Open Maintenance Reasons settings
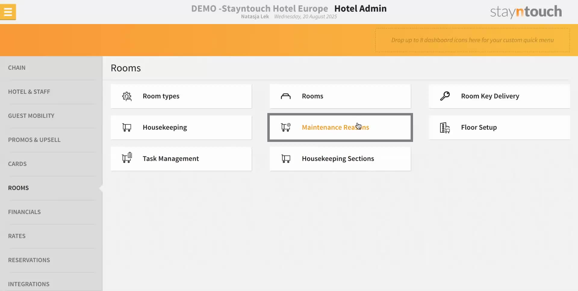The image size is (578, 291). pos(340,127)
